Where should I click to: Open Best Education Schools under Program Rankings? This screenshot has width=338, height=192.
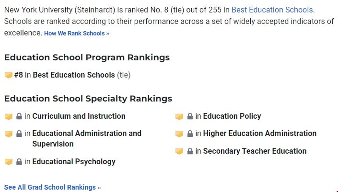click(x=74, y=75)
